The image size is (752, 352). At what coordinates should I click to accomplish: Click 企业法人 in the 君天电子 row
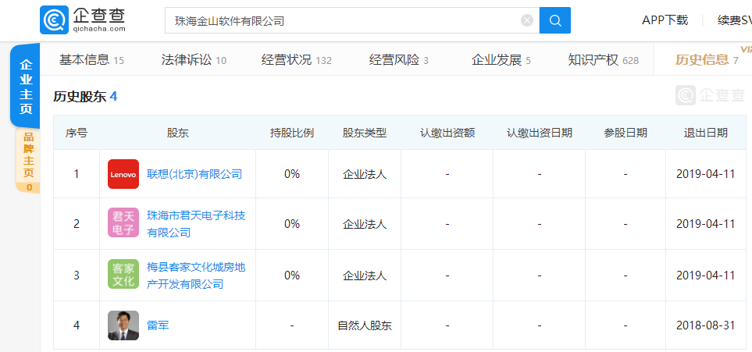tap(365, 224)
